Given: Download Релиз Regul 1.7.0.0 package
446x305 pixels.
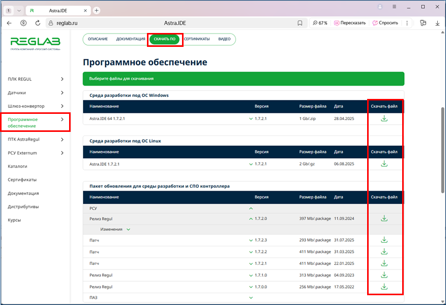Looking at the screenshot, I should pyautogui.click(x=384, y=286).
